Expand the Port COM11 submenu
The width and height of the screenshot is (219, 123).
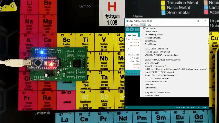[x=175, y=85]
